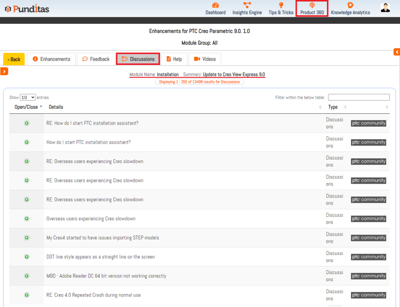
Task: Open the Dashboard gauge icon
Action: point(215,5)
